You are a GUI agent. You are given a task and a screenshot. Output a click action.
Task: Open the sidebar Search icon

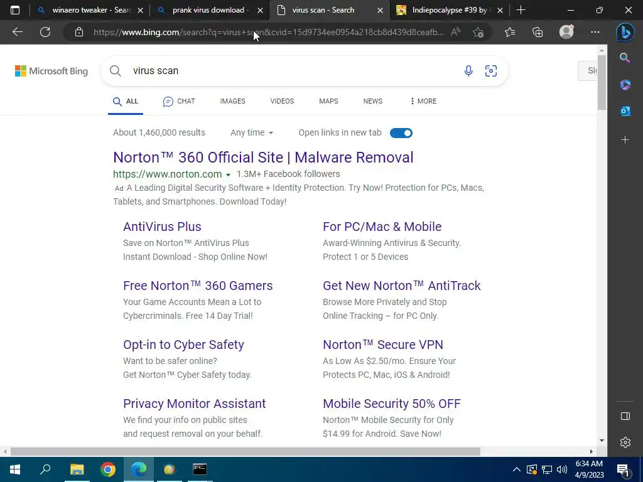pos(625,58)
